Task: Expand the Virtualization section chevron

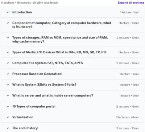Action: 8,117
